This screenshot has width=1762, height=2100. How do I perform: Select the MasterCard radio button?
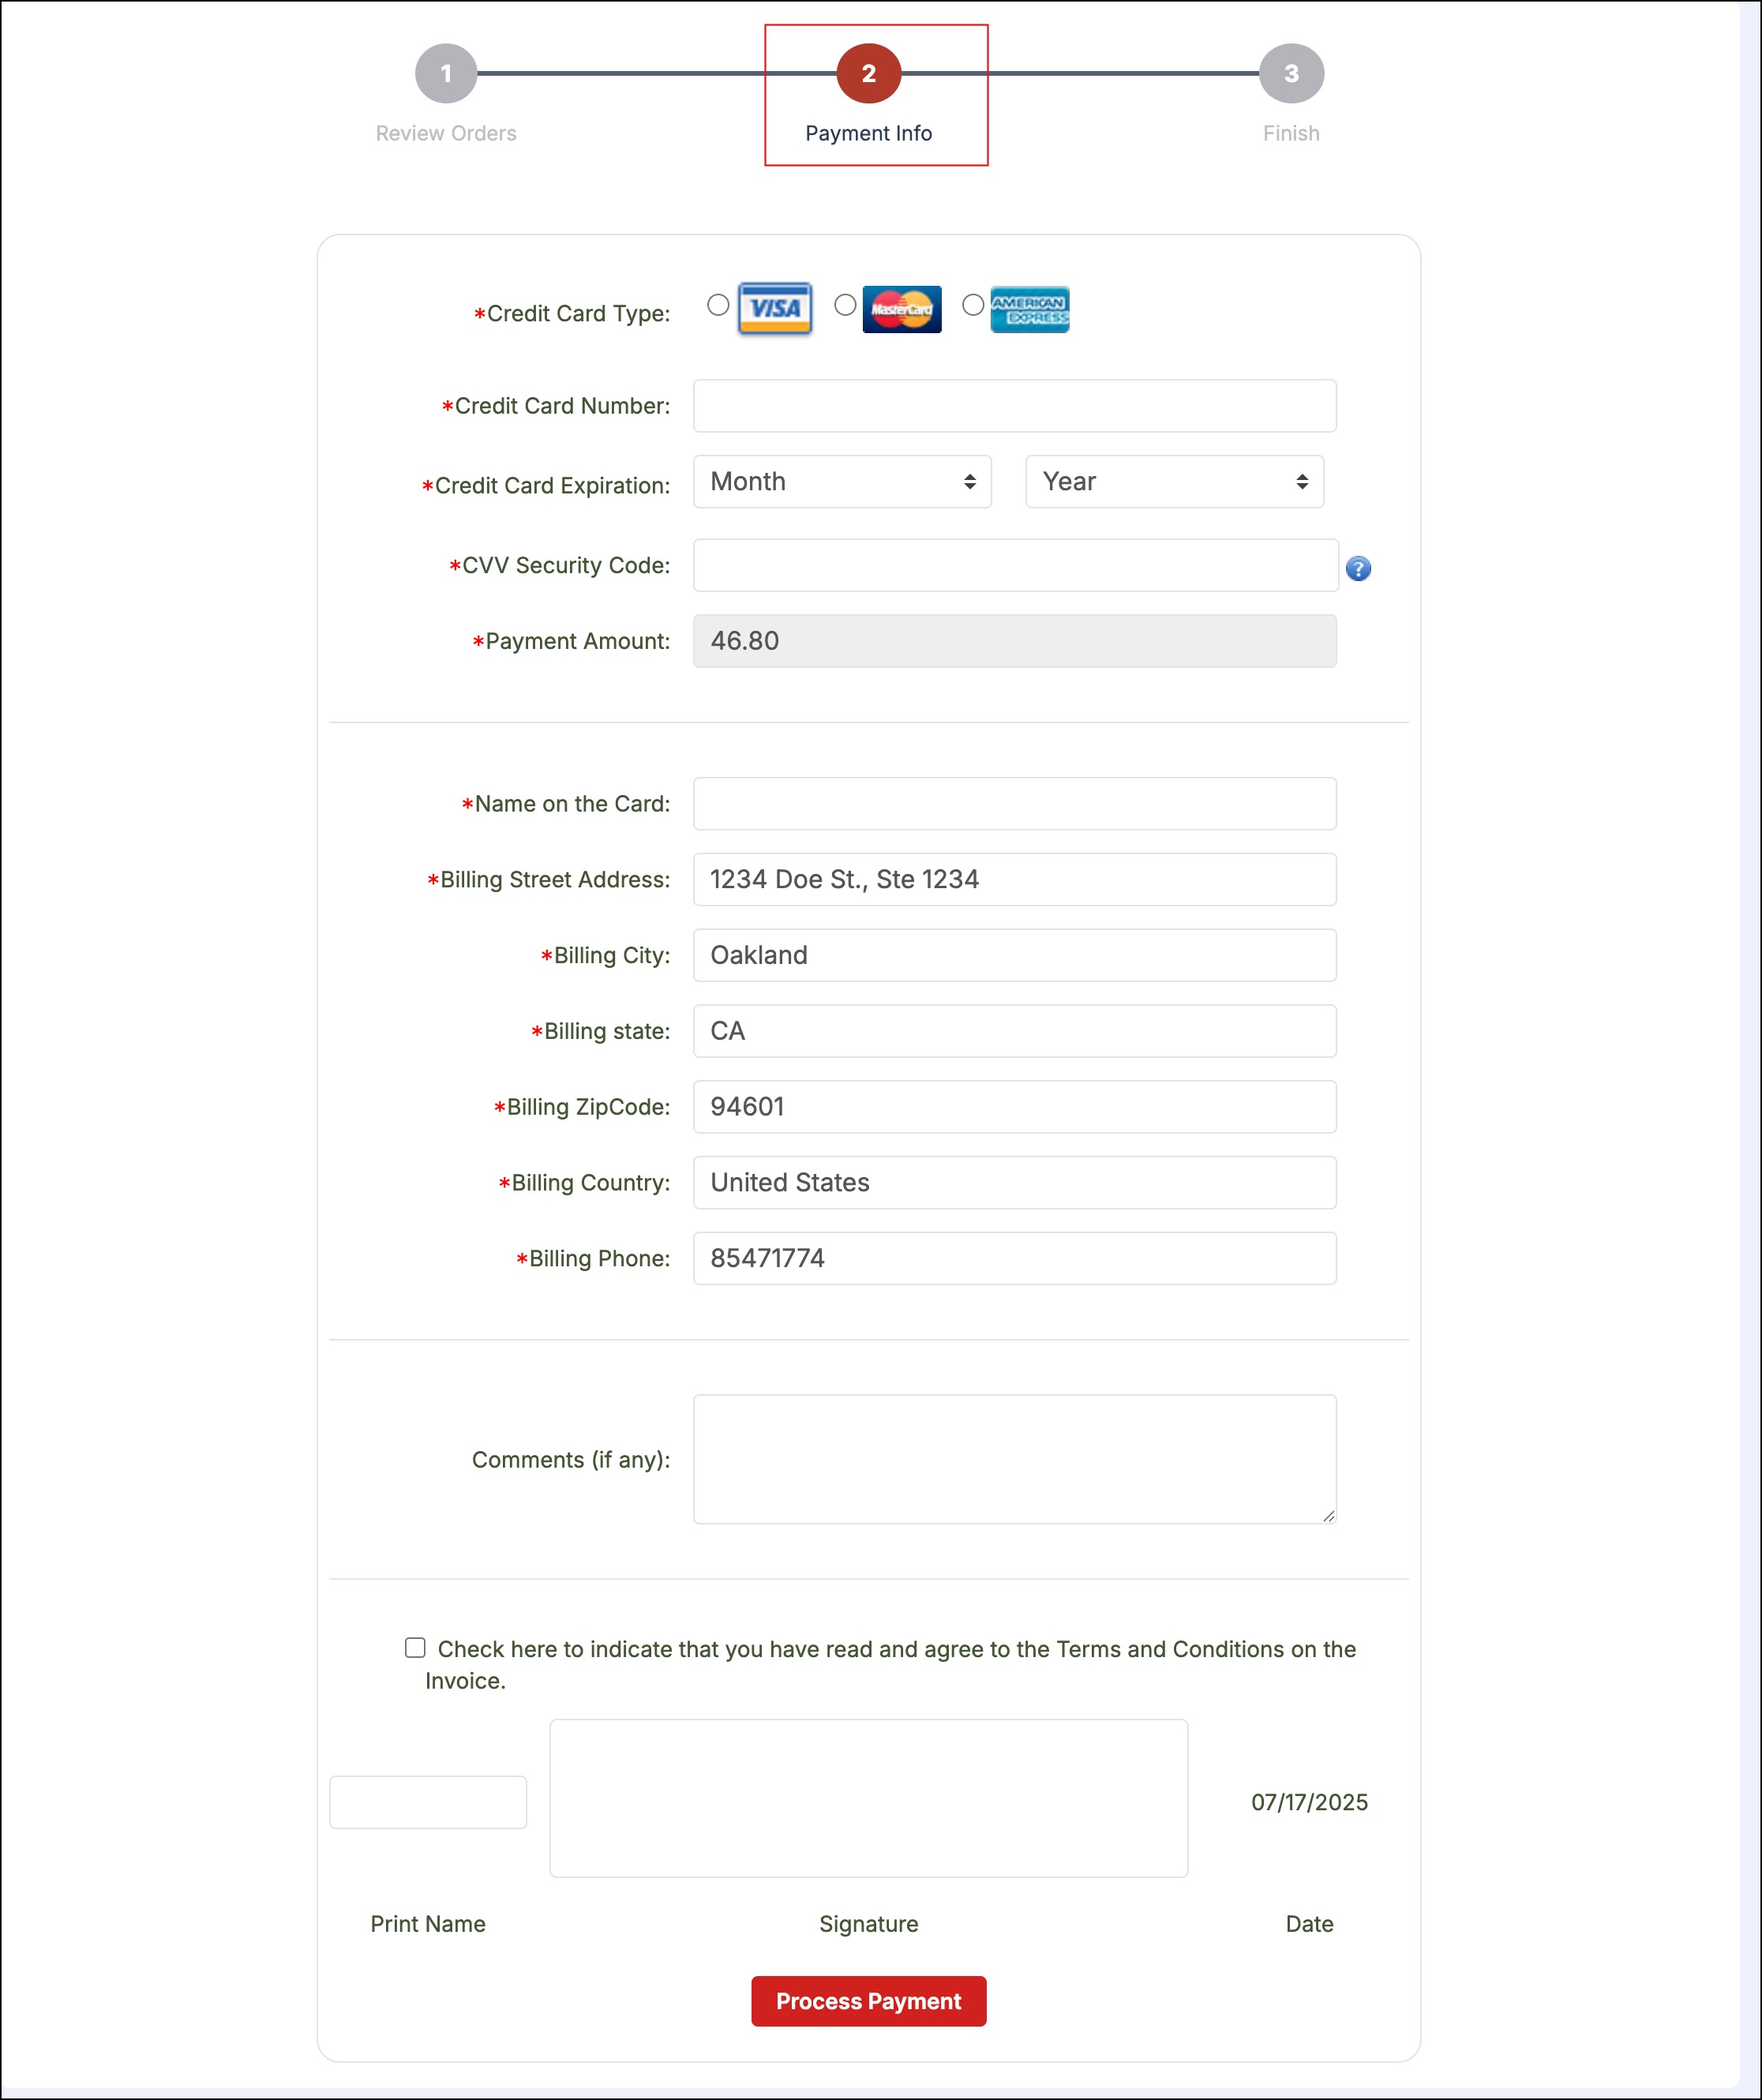[x=845, y=304]
